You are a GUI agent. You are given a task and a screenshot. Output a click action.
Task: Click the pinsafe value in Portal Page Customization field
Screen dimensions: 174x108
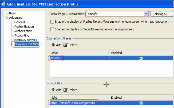[93, 14]
